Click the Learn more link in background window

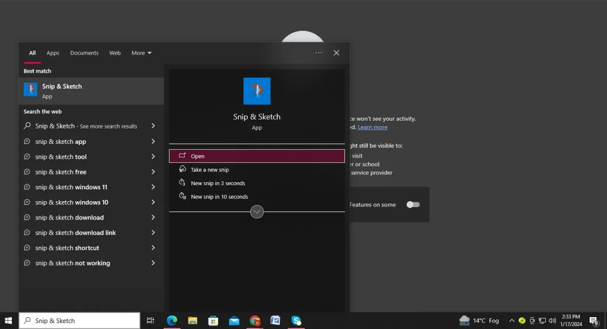pyautogui.click(x=372, y=127)
